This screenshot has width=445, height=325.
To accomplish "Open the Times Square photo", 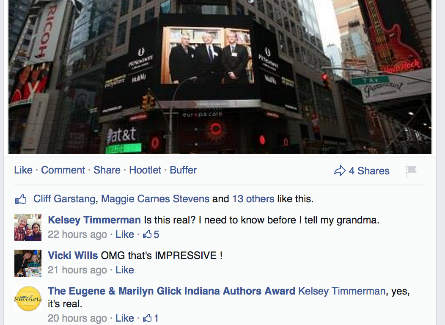I will tap(220, 77).
